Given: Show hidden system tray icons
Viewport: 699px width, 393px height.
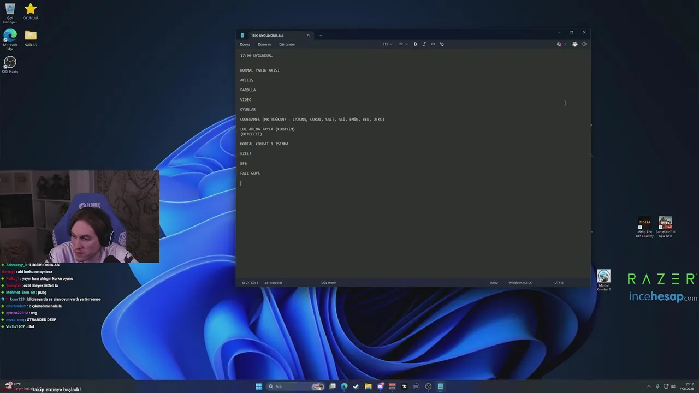Looking at the screenshot, I should coord(649,386).
